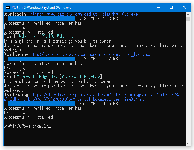This screenshot has height=150, width=194.
Task: Click the cmd.exe icon in title bar
Action: coord(8,8)
